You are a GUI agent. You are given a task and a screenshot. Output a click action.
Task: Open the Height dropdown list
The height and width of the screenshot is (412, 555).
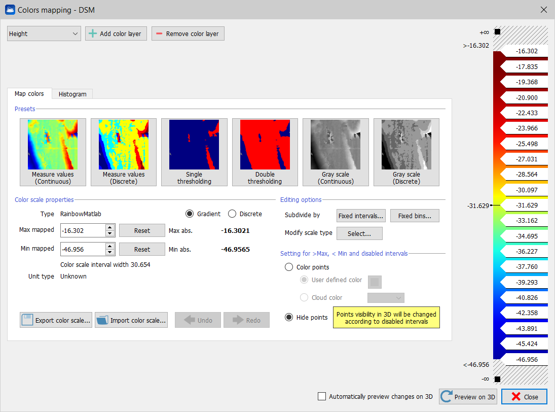pos(44,34)
